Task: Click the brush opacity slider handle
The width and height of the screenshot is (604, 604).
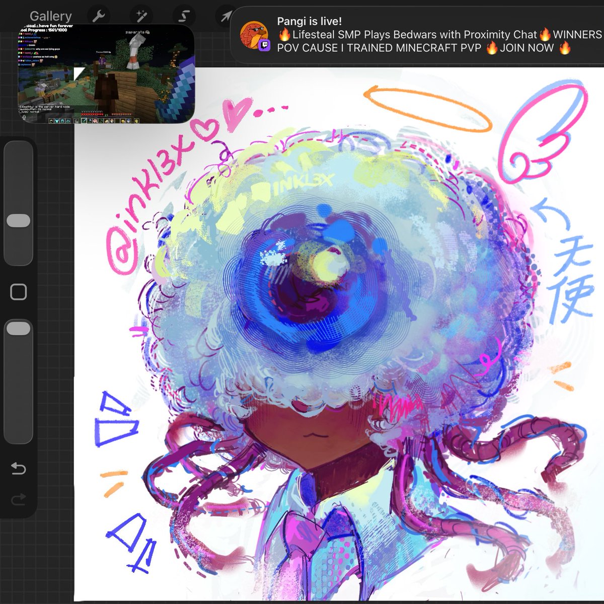Action: click(19, 328)
